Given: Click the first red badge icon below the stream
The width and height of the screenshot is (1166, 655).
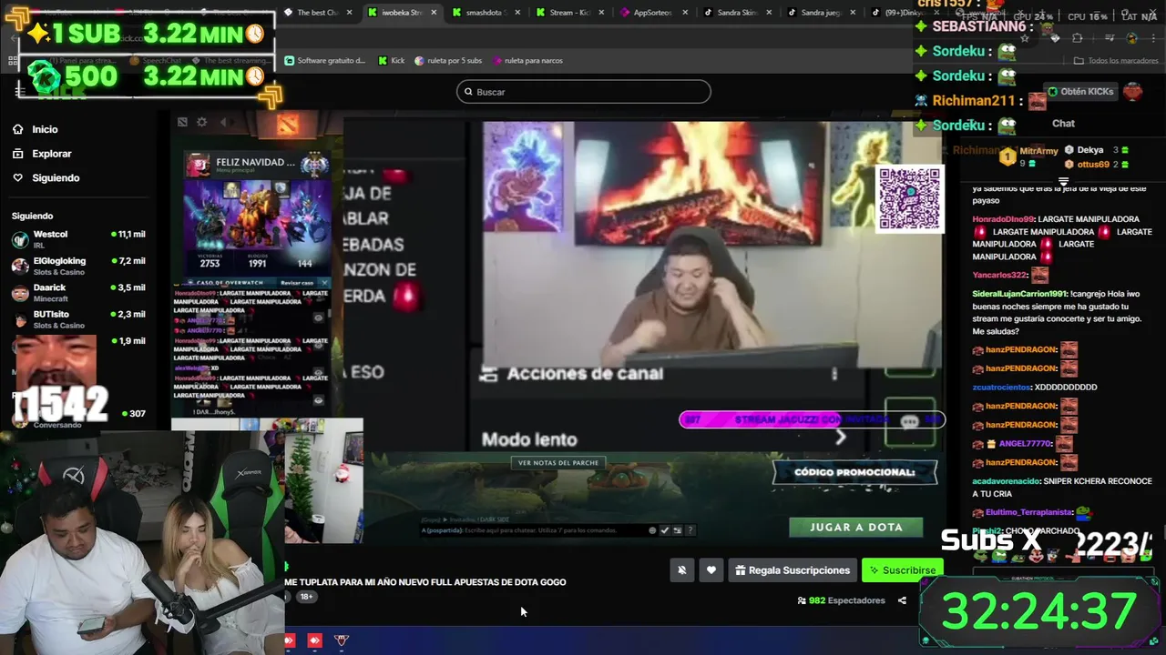Looking at the screenshot, I should pos(289,640).
